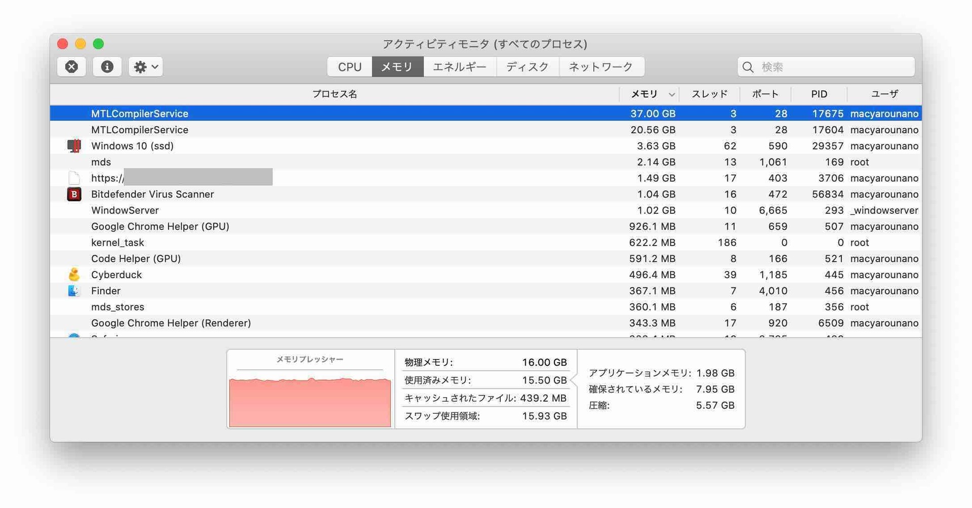This screenshot has width=972, height=508.
Task: Open the gear actions dropdown menu
Action: point(145,66)
